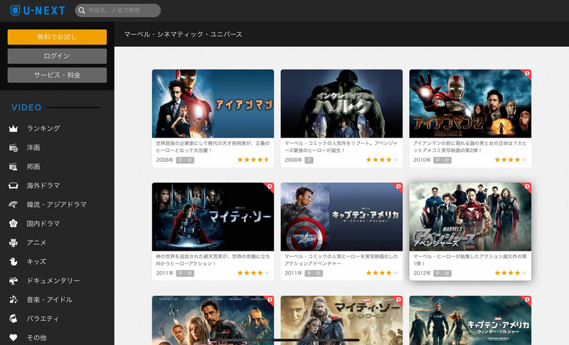The image size is (569, 345).
Task: Click the 字 tag on インクレディブル・ハルク card
Action: click(309, 160)
